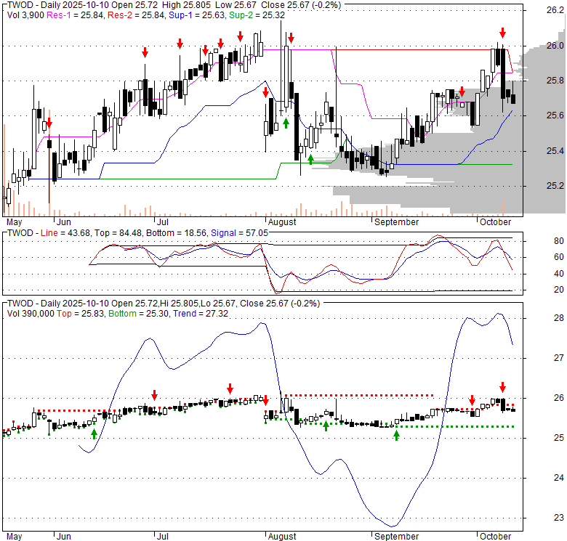Screen dimensions: 567x541
Task: Click the 27 label on the trend axis
Action: tap(559, 358)
